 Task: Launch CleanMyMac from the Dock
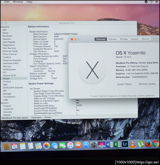click(101, 145)
